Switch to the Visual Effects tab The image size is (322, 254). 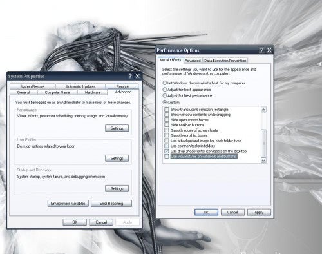pos(171,60)
